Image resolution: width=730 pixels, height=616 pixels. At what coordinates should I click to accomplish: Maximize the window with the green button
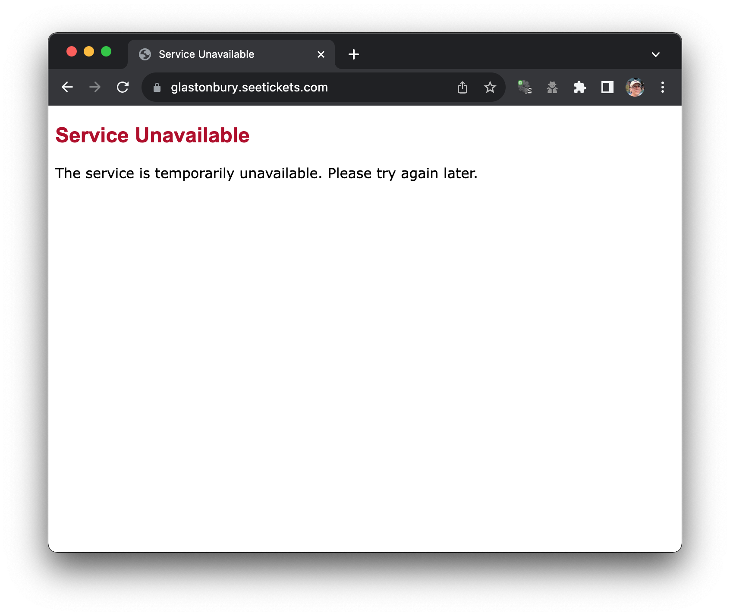106,52
